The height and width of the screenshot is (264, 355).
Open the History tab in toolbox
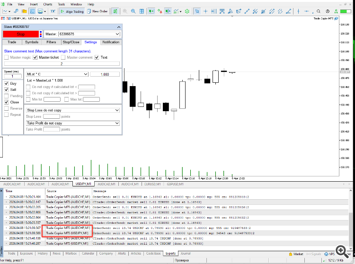[43, 254]
